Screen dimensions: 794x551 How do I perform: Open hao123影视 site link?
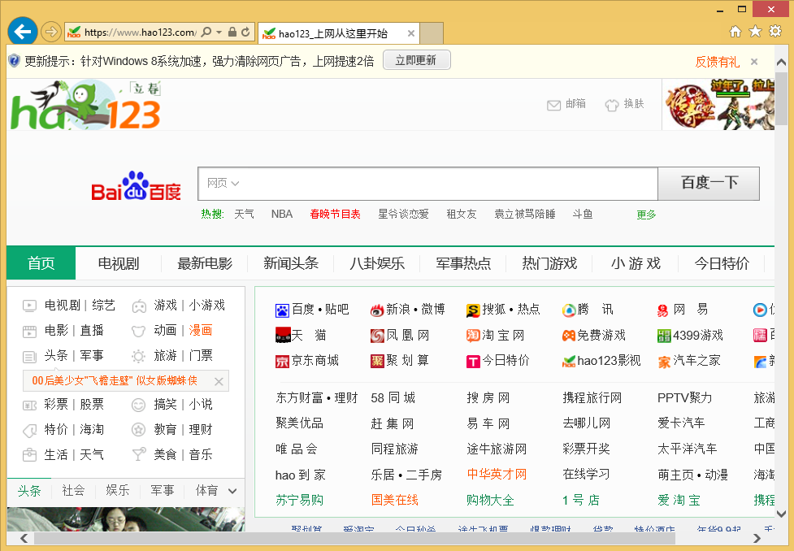tap(601, 361)
